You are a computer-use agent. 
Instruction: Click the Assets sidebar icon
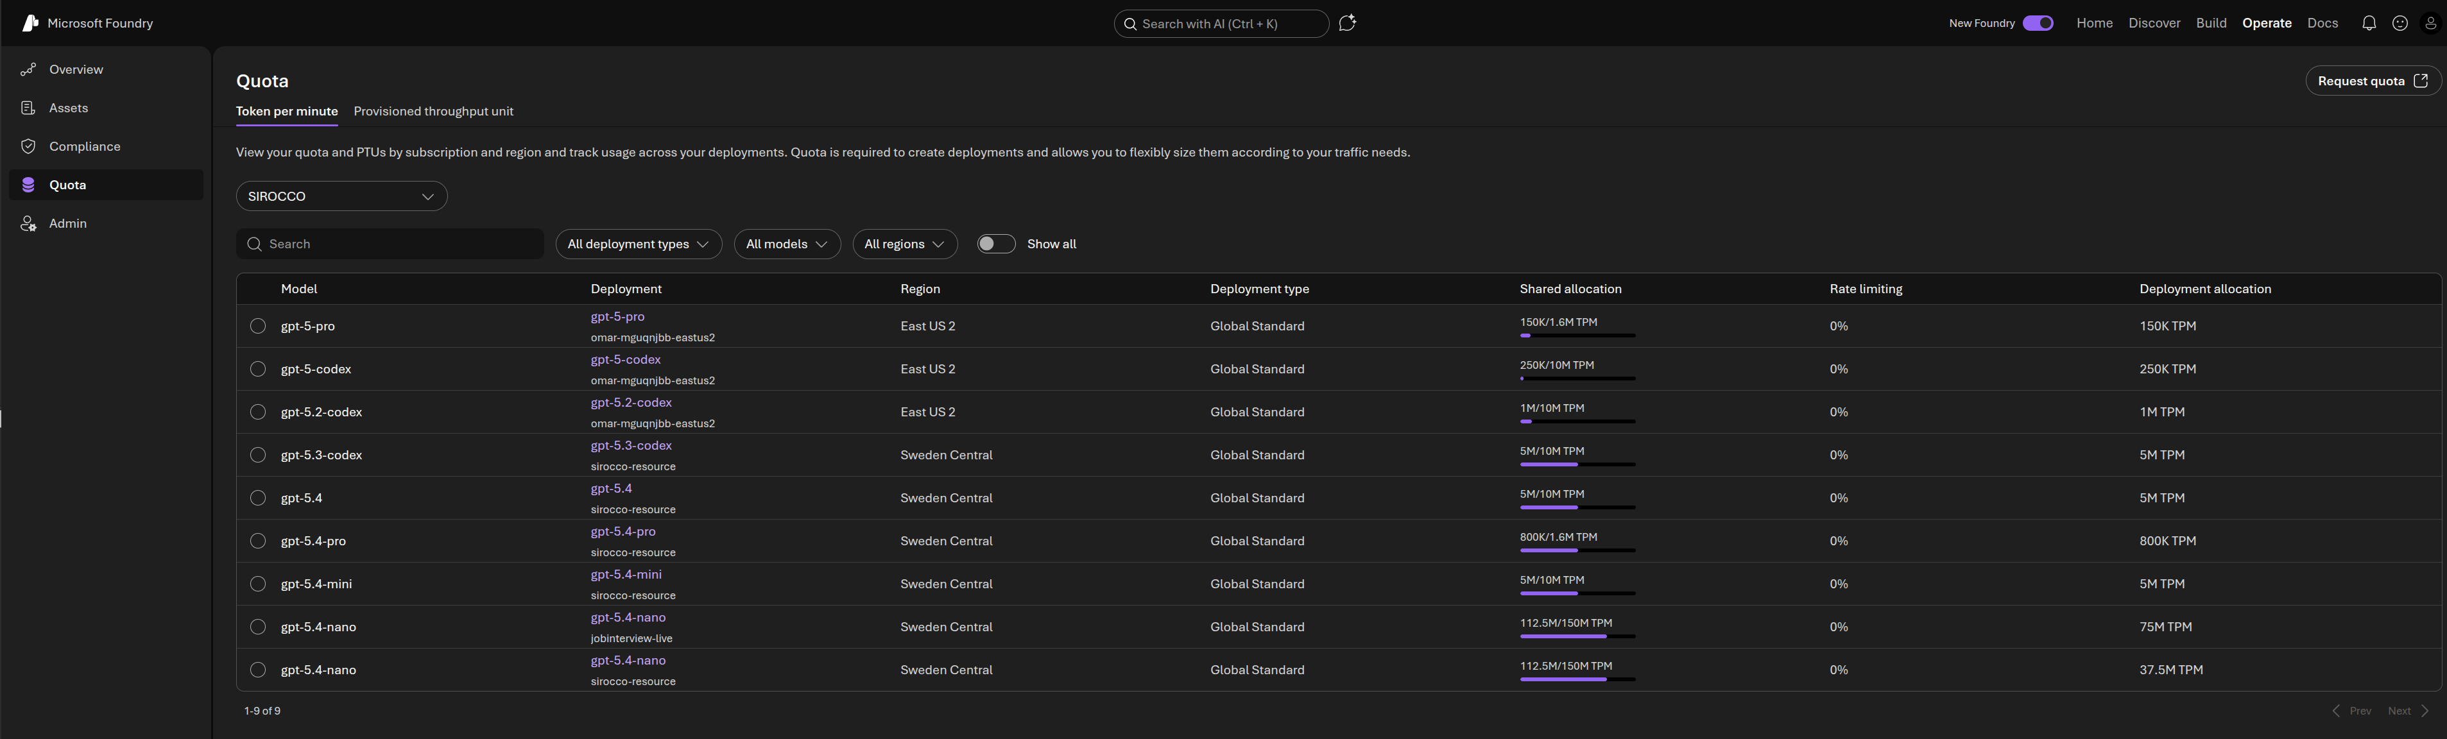point(28,108)
